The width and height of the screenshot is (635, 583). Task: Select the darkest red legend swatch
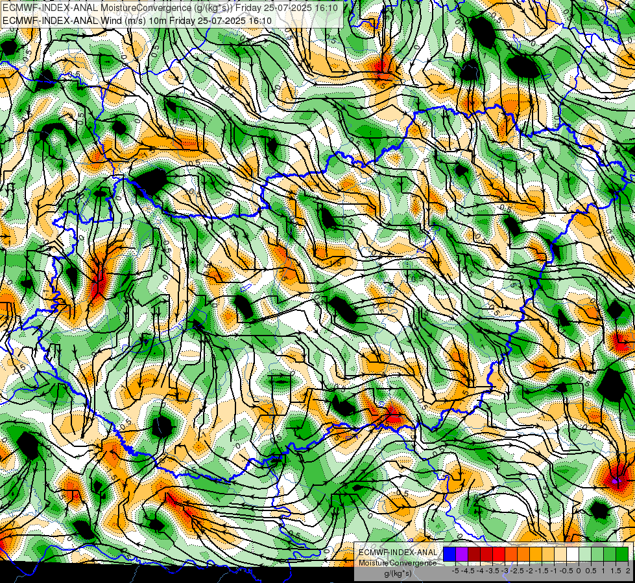click(x=474, y=554)
